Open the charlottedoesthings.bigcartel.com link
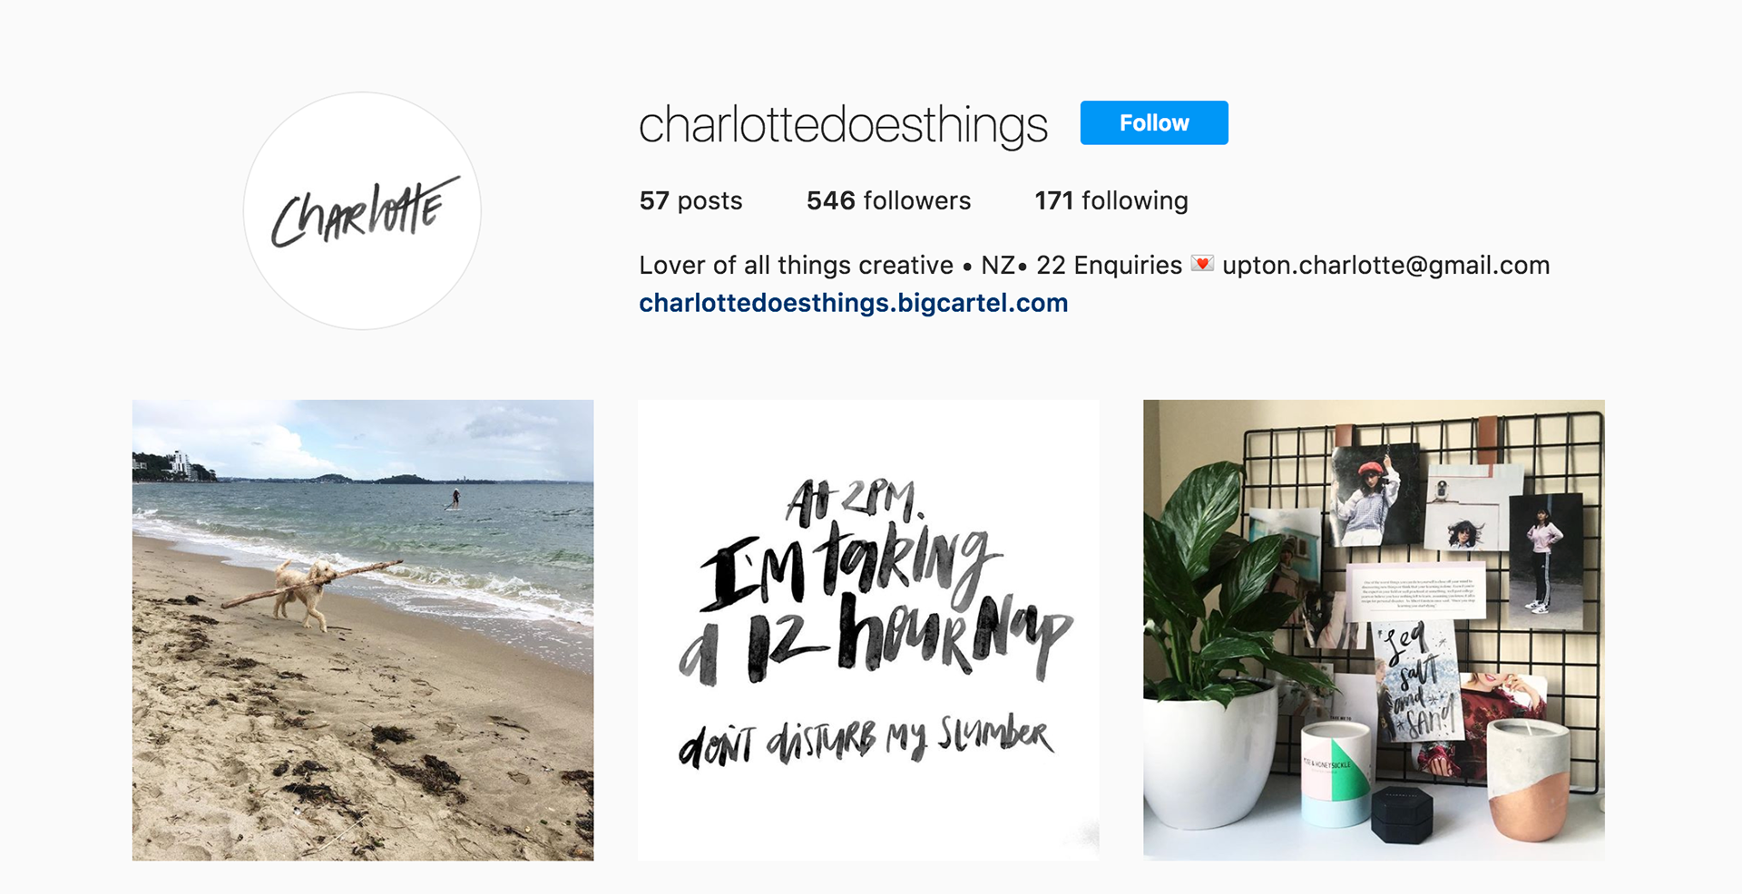 pos(854,303)
